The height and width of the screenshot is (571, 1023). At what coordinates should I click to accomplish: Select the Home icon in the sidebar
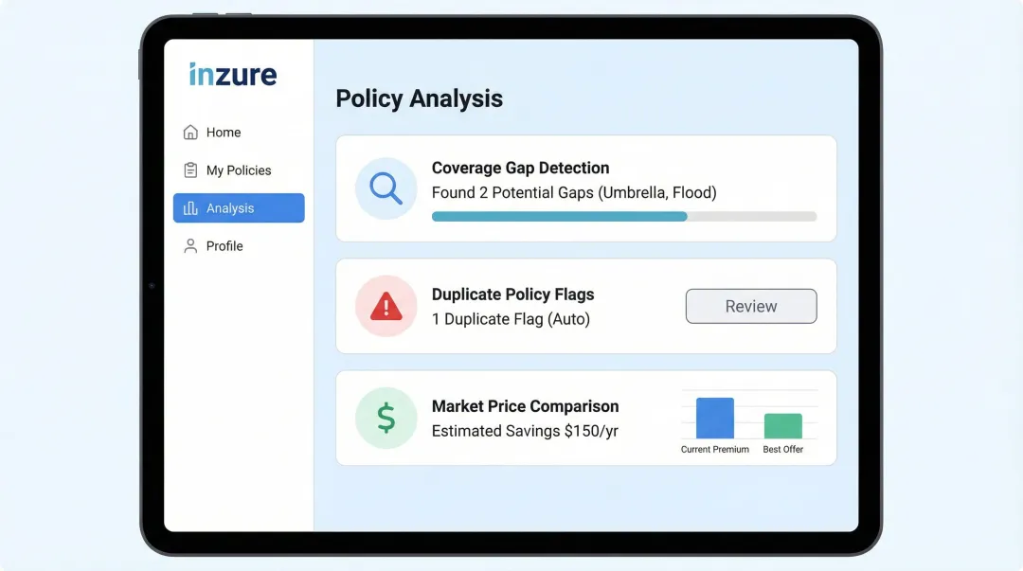[x=191, y=133]
